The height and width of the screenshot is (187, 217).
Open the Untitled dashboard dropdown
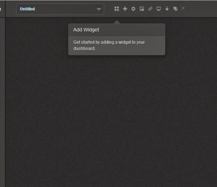click(x=60, y=9)
